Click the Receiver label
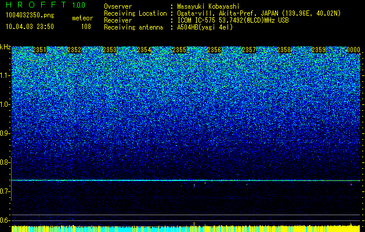Image resolution: width=365 pixels, height=232 pixels. (118, 20)
